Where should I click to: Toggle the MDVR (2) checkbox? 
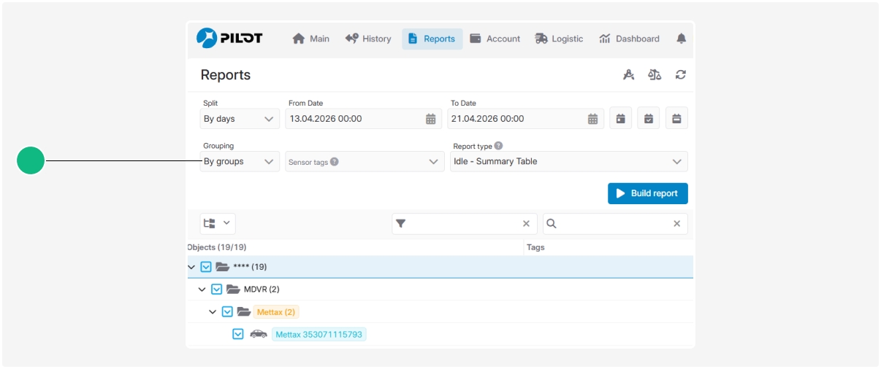(216, 290)
